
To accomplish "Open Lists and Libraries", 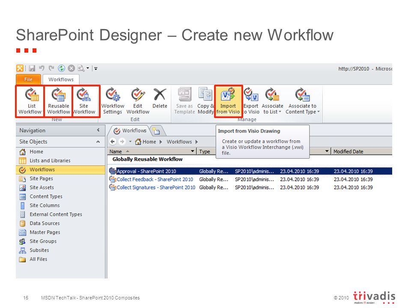I will click(x=61, y=160).
